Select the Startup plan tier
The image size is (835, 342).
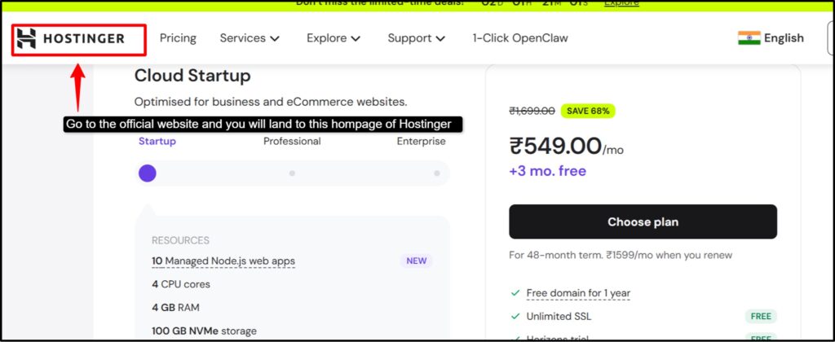157,142
